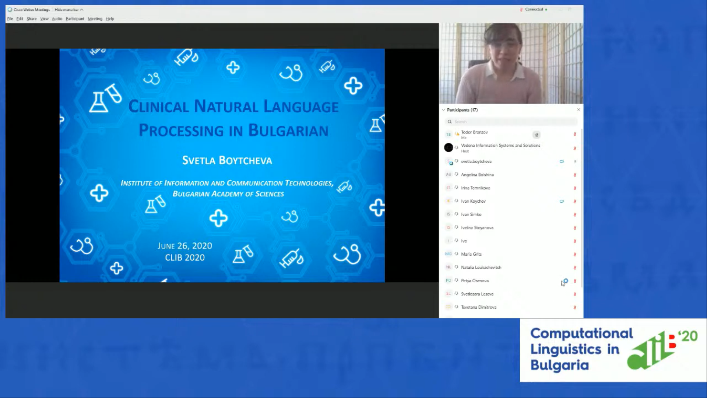Close the Participants panel

[x=578, y=109]
